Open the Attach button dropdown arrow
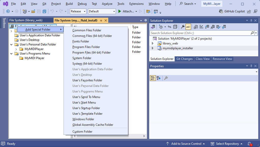 click(136, 11)
